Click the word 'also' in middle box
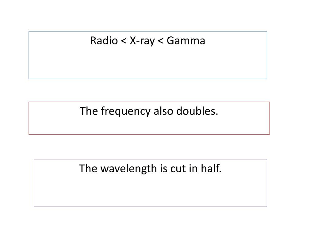The width and height of the screenshot is (314, 235). (163, 111)
